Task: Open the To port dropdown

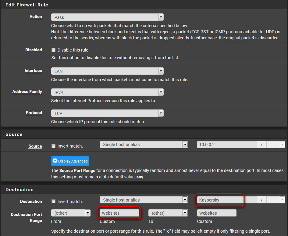Action: click(168, 213)
